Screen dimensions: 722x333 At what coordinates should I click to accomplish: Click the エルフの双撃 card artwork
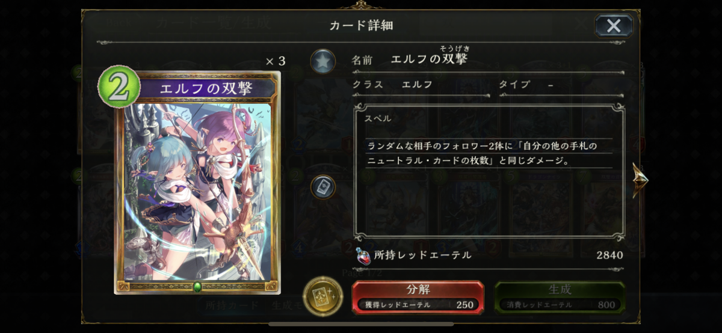pos(197,191)
